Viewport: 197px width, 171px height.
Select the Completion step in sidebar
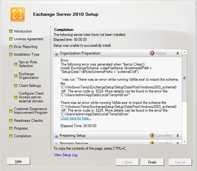(x=23, y=136)
